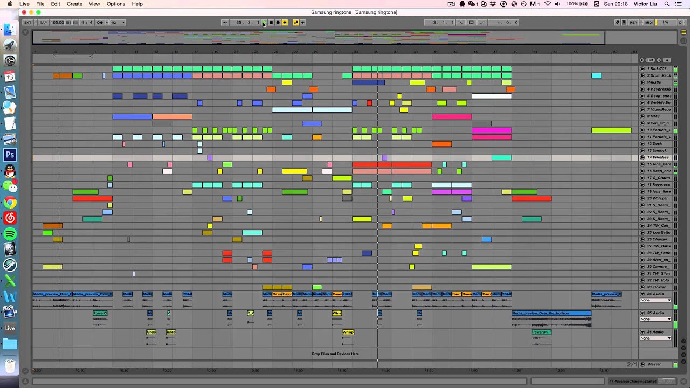Open Photoshop from the dock
This screenshot has height=388, width=690.
[x=10, y=155]
